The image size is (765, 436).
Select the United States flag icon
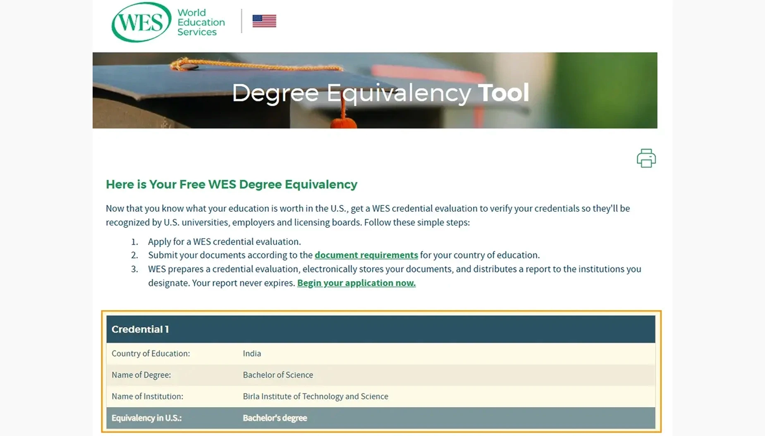tap(264, 21)
